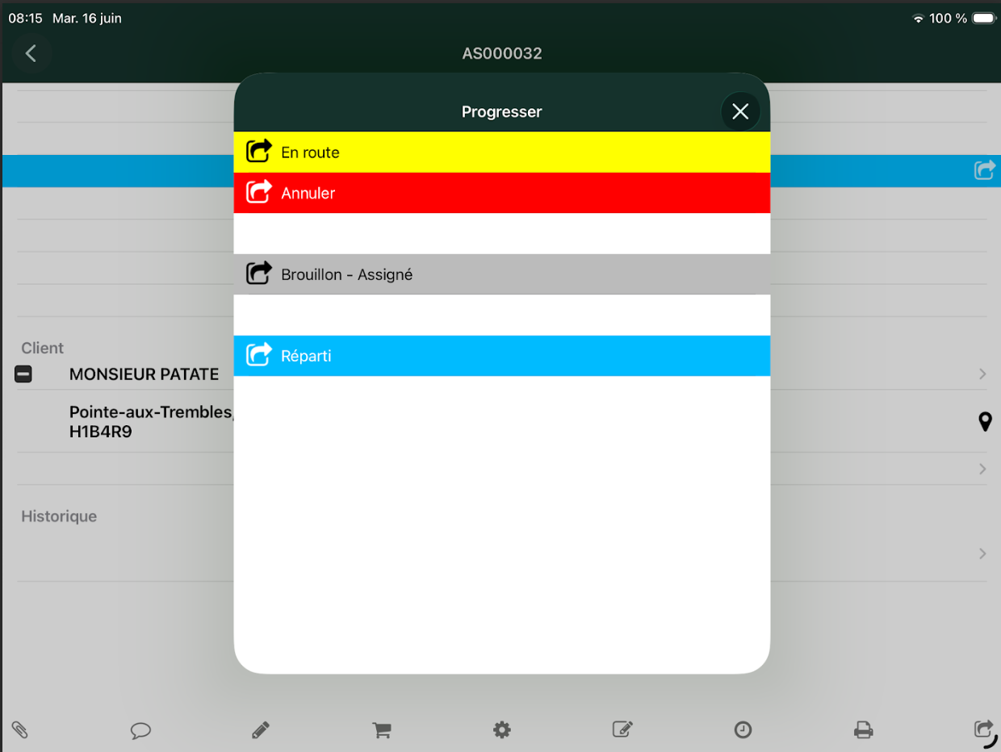Click the arrow icon beside Brouillon - Assigné
The height and width of the screenshot is (752, 1001).
pyautogui.click(x=259, y=273)
